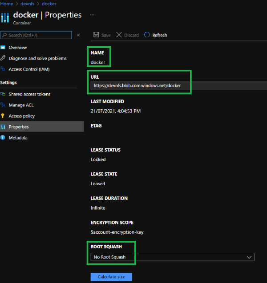Navigate to devnfs breadcrumb link
This screenshot has height=283, width=267.
[28, 4]
